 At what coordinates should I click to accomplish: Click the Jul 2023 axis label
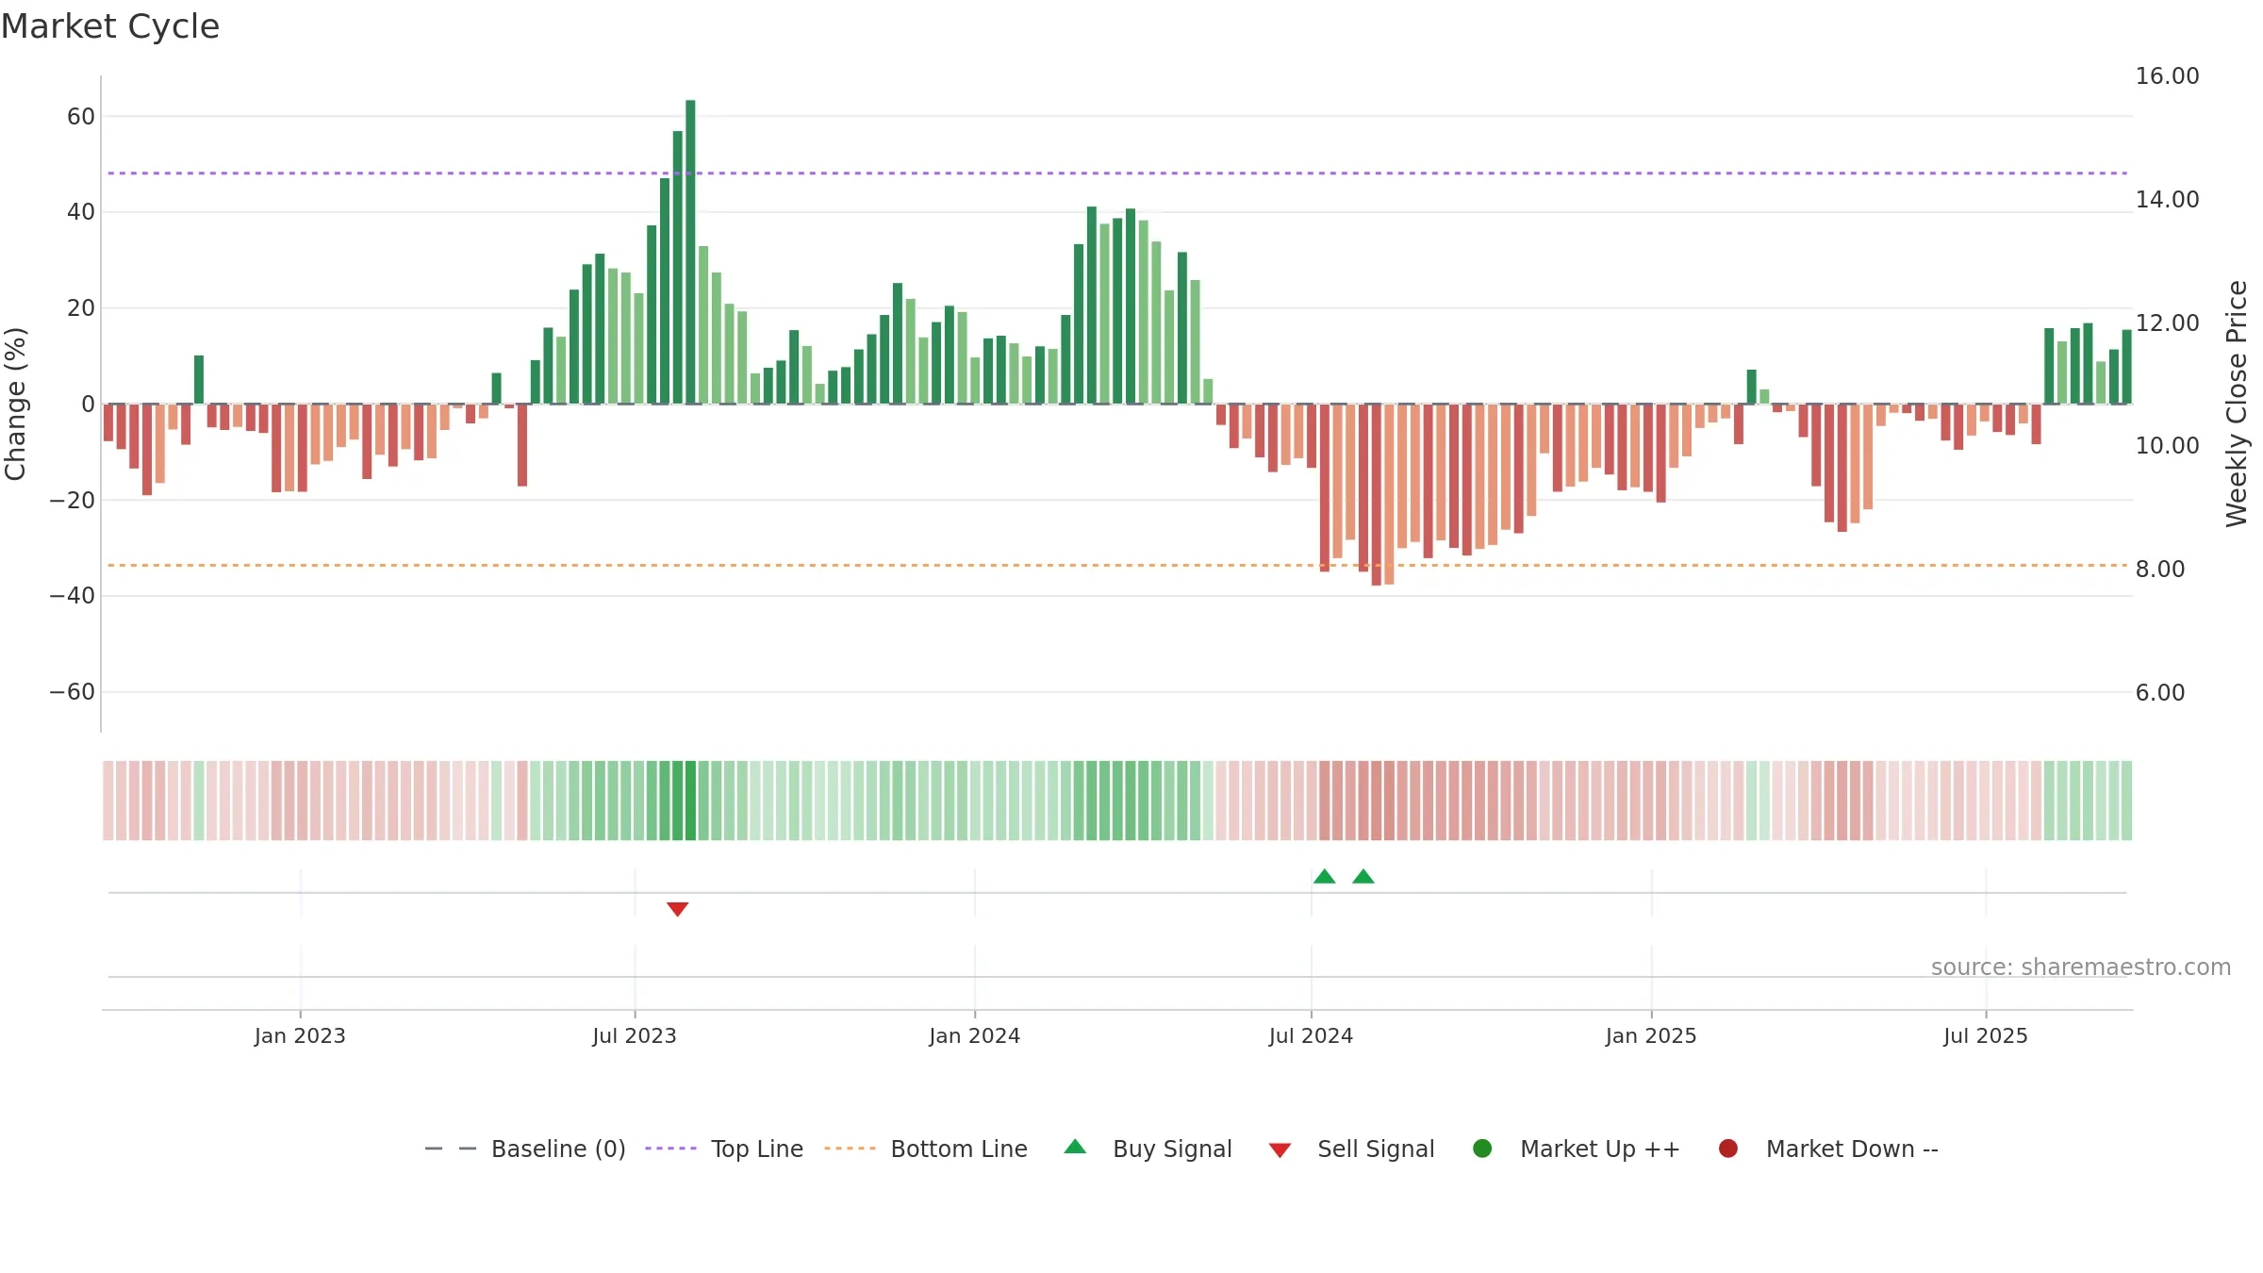[x=635, y=1036]
